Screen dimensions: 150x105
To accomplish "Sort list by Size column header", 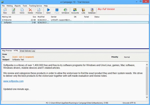I will pos(34,17).
